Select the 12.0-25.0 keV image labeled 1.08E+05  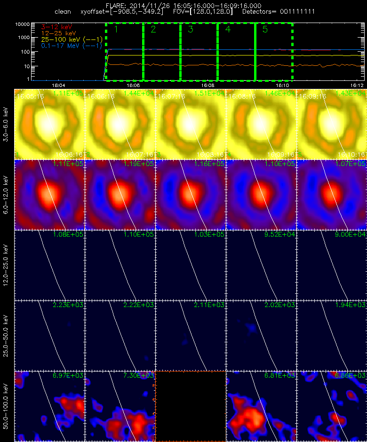[x=49, y=265]
